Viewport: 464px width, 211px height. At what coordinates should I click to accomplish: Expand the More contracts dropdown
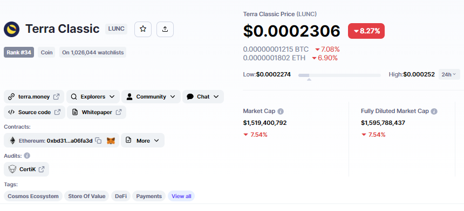142,140
